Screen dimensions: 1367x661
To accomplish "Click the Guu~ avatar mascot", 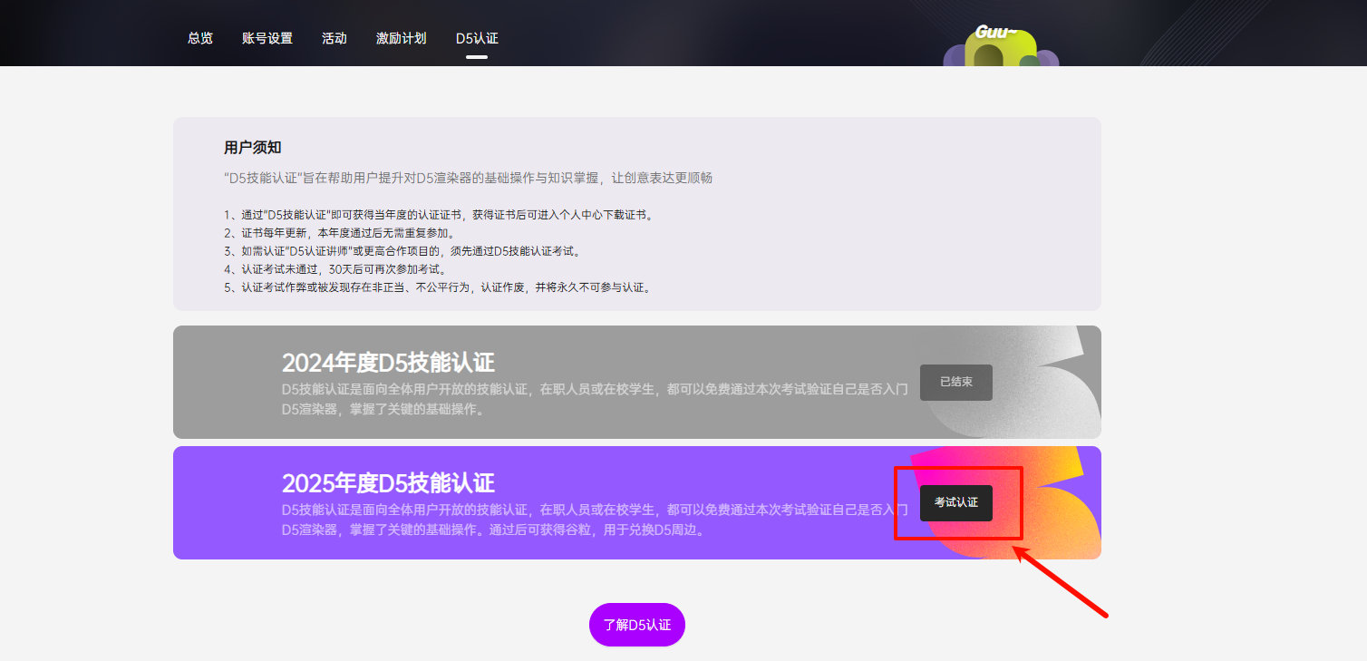I will pos(1001,45).
